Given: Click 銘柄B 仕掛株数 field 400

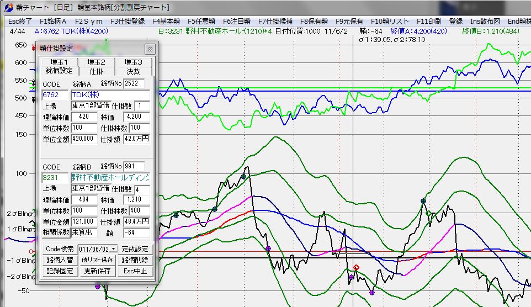Looking at the screenshot, I should click(x=139, y=211).
